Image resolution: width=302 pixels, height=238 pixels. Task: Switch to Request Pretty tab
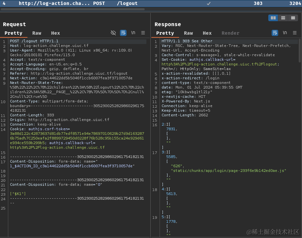pos(14,33)
